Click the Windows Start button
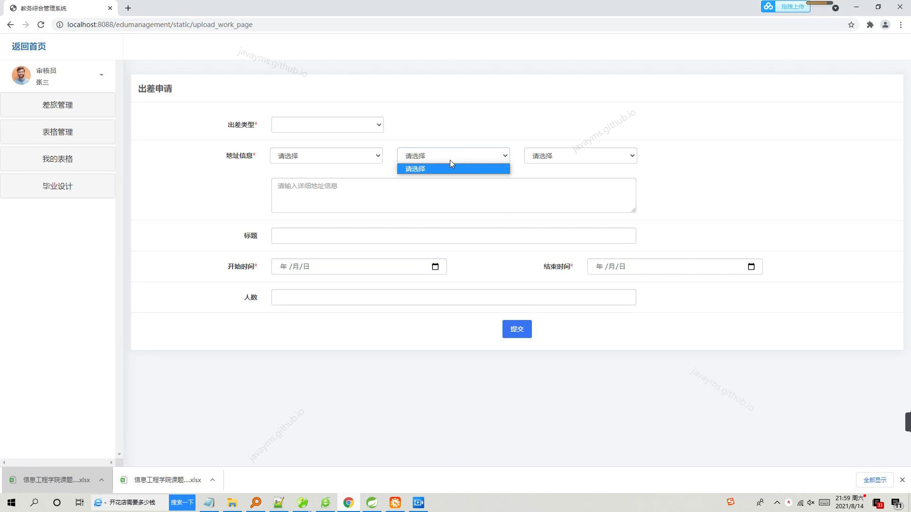 click(x=10, y=502)
